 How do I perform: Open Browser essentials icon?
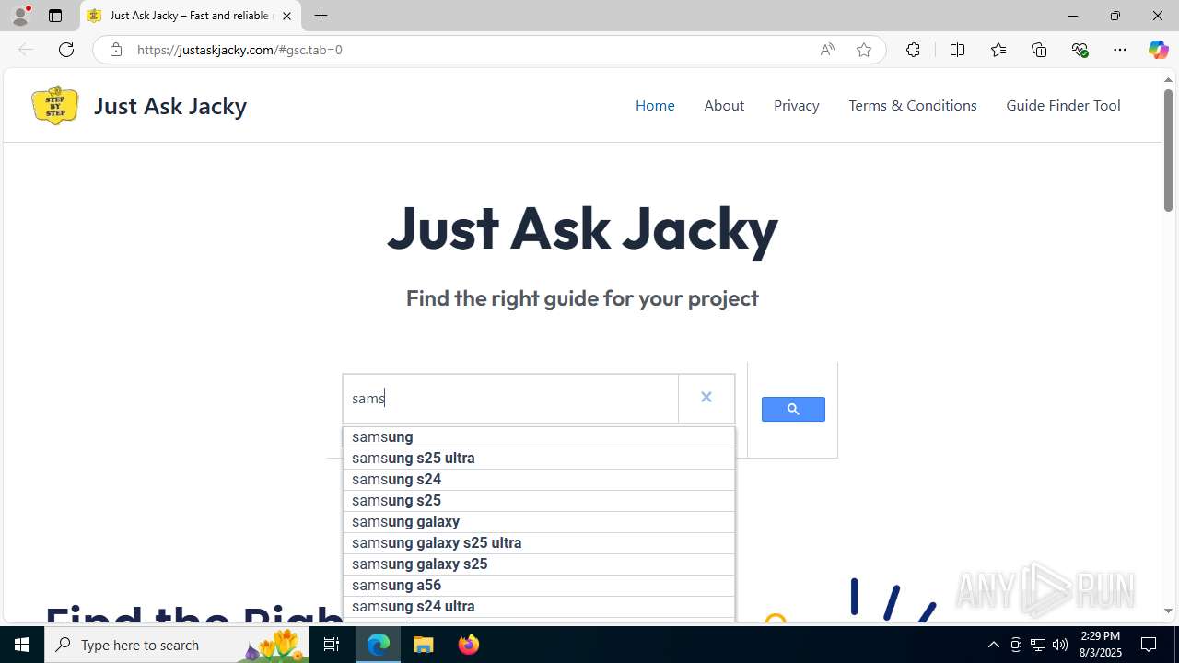[1080, 50]
